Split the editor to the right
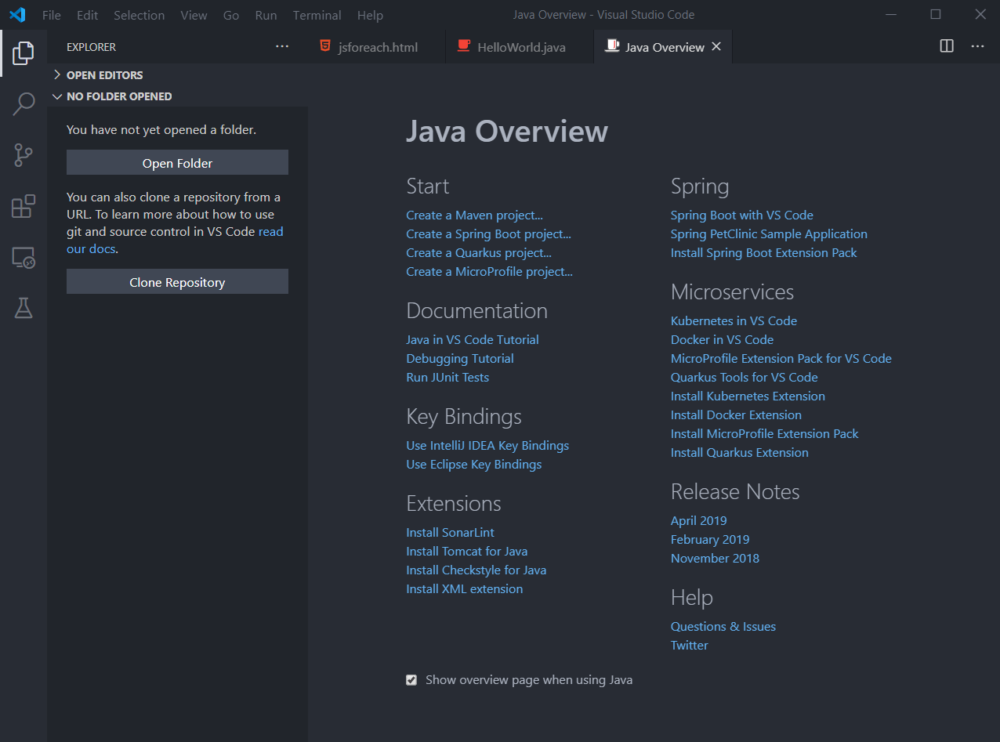 pyautogui.click(x=947, y=46)
